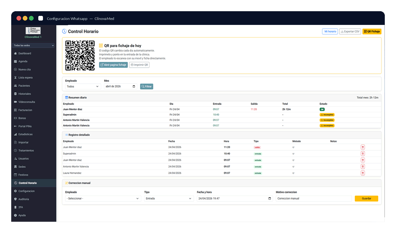
Task: Click the Guardar button
Action: coord(366,198)
